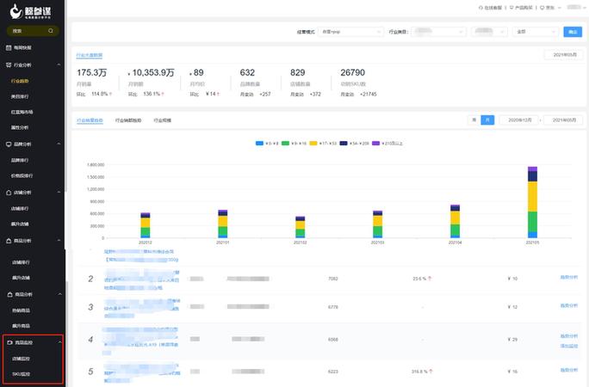The width and height of the screenshot is (589, 387).
Task: Open the 京东 platform dropdown arrow
Action: pyautogui.click(x=559, y=8)
